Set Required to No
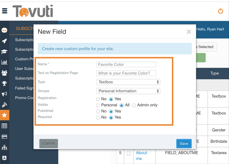Viewport: 229px width, 164px height. click(98, 117)
